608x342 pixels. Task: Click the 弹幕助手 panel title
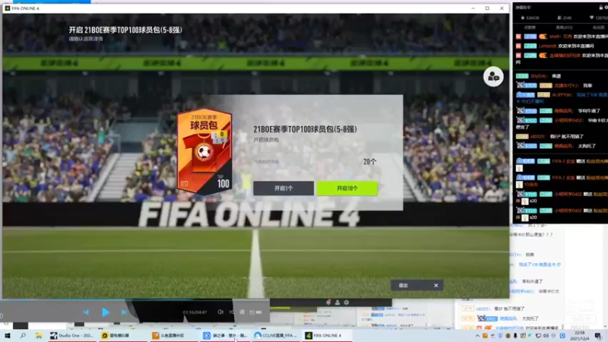tap(523, 8)
